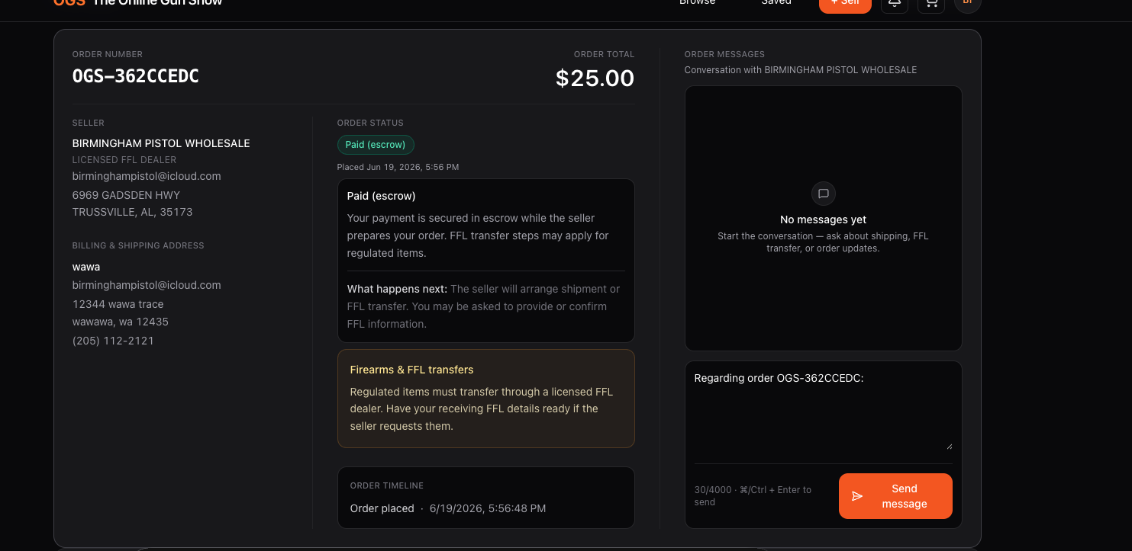The image size is (1132, 551).
Task: Click the orange OGS logo
Action: click(69, 2)
